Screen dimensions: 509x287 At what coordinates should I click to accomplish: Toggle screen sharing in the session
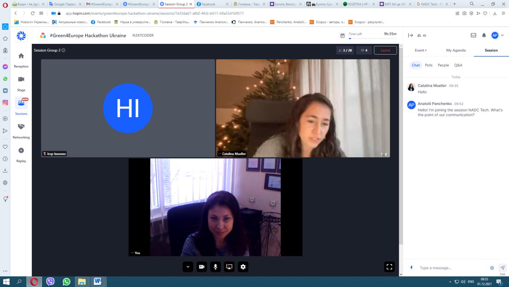click(x=229, y=267)
